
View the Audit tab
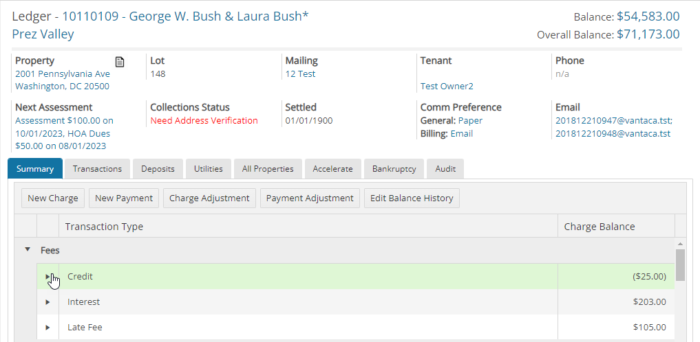(x=445, y=169)
